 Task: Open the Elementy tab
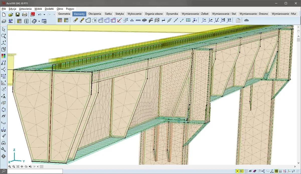[79, 14]
